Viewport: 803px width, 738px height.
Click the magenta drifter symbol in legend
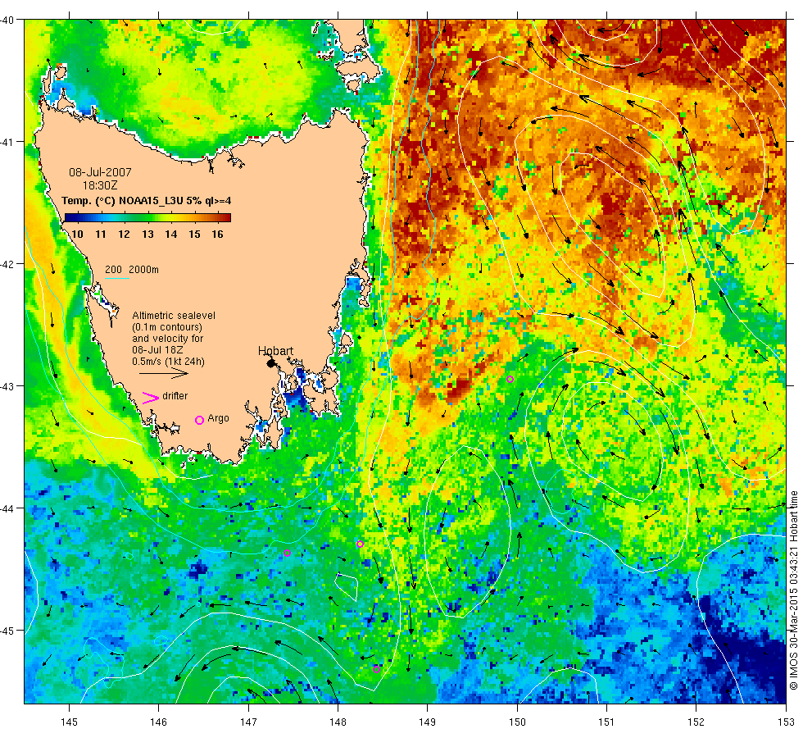click(151, 398)
